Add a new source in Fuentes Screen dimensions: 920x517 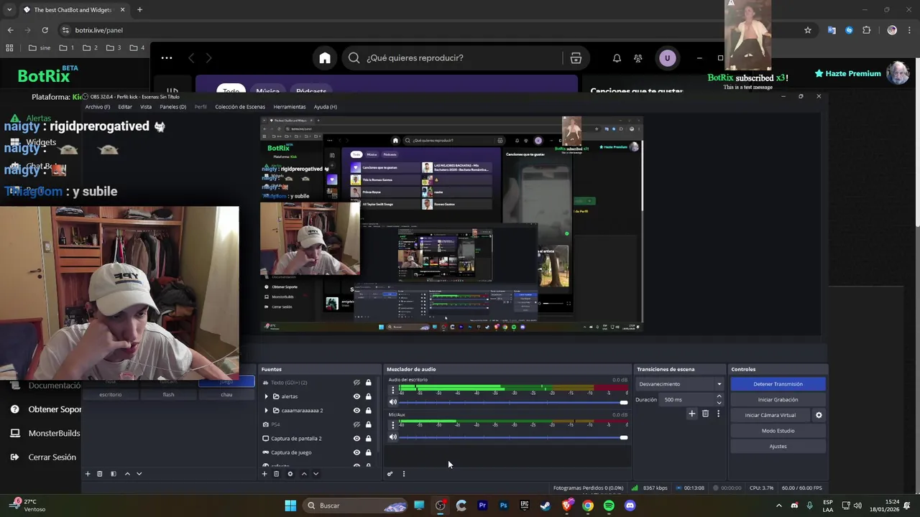point(264,474)
